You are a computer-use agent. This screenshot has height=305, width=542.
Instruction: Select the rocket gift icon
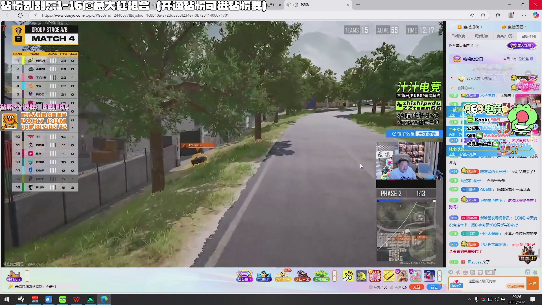click(429, 276)
